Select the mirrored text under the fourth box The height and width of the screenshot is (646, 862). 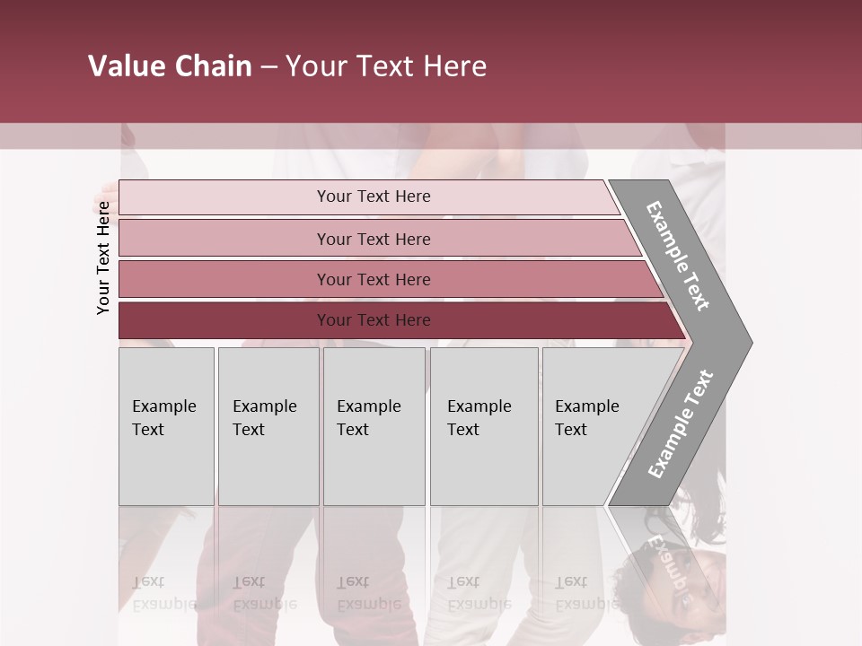click(x=479, y=593)
